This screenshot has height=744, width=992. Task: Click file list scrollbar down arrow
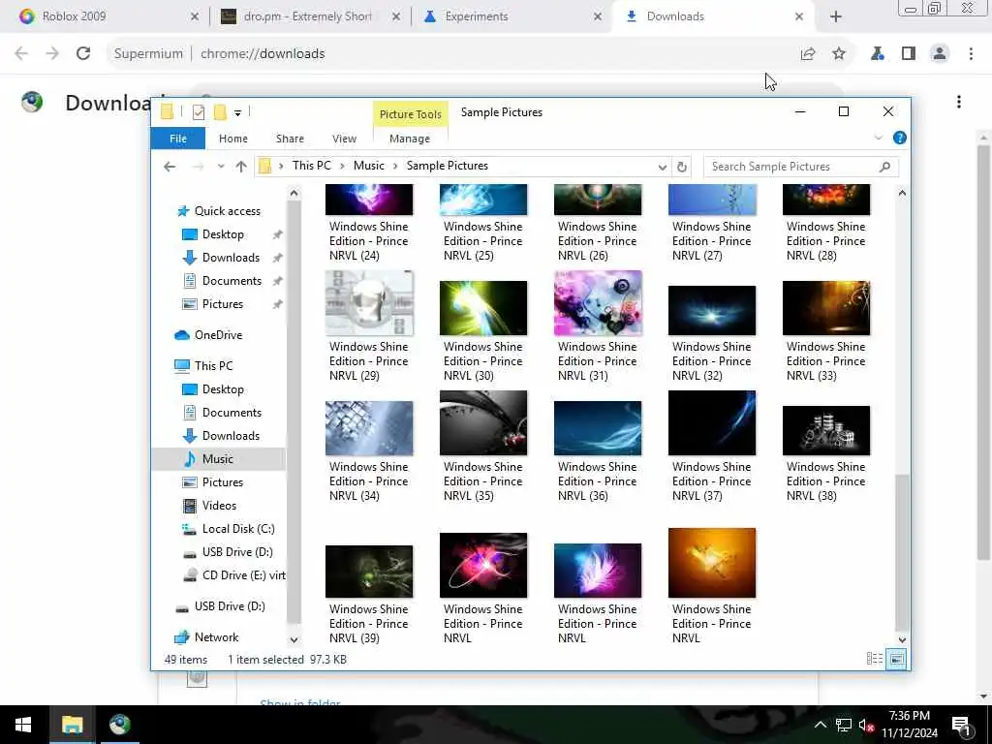coord(902,639)
